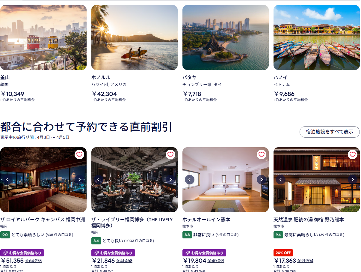Screen dimensions: 361x272
Task: View next photo of ホテルオールイン熊本
Action: click(262, 180)
